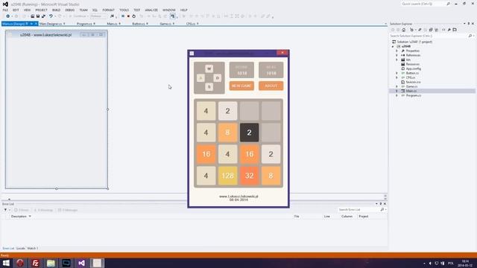Click the search icon in Error List
Screen dimensions: 477x268
(382, 210)
